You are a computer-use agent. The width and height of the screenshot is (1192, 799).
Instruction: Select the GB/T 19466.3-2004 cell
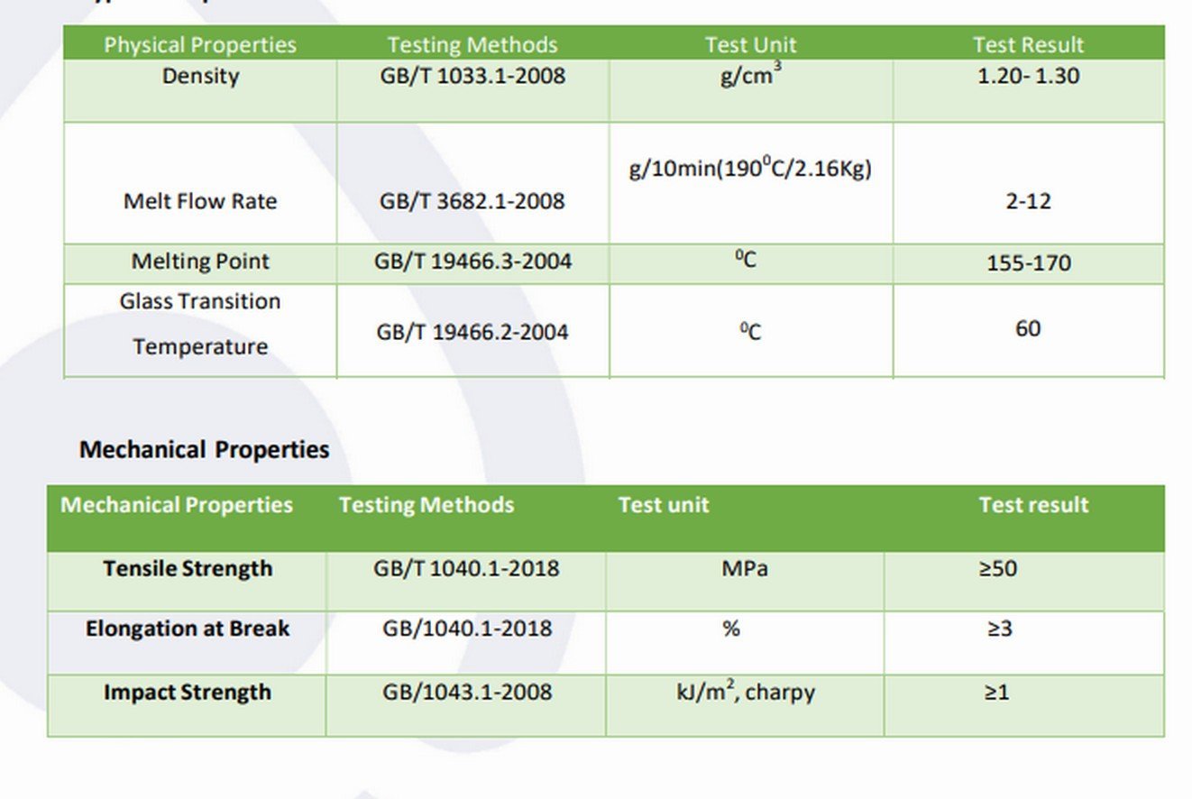[472, 262]
